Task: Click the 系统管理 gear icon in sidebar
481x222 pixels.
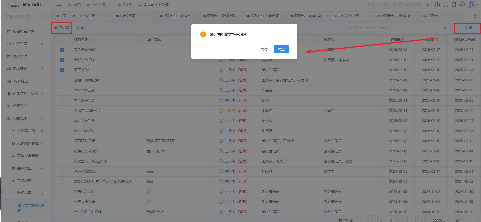Action: tap(9, 119)
